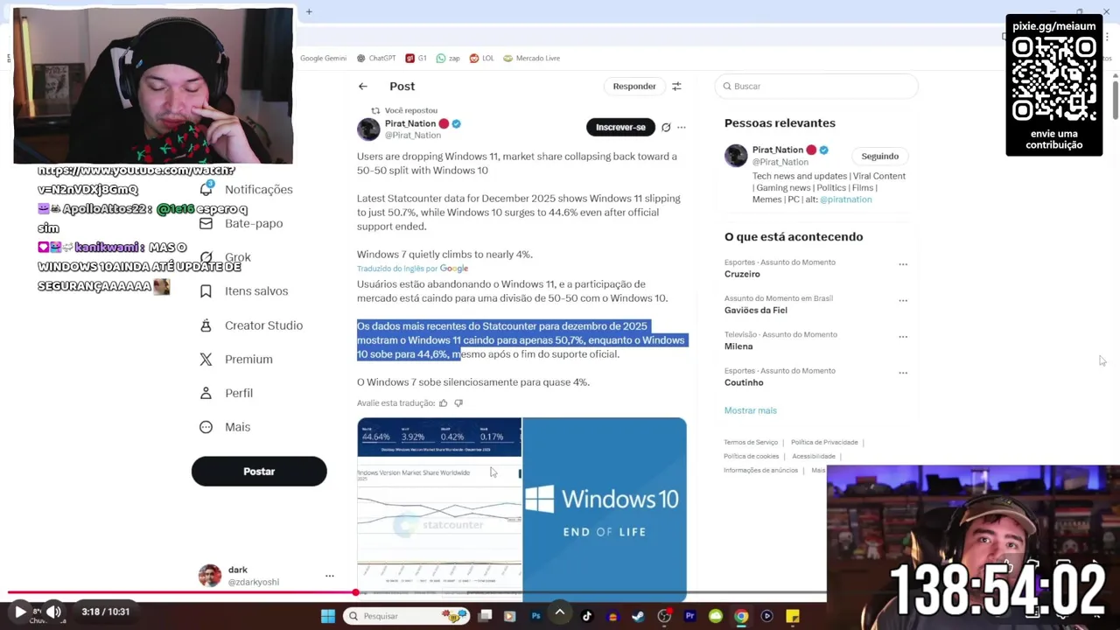Viewport: 1120px width, 630px height.
Task: Click Seguindo button for Pirat_Nation
Action: coord(879,157)
